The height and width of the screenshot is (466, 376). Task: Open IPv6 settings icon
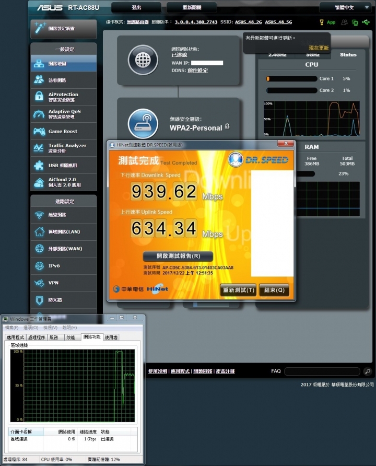pyautogui.click(x=39, y=266)
